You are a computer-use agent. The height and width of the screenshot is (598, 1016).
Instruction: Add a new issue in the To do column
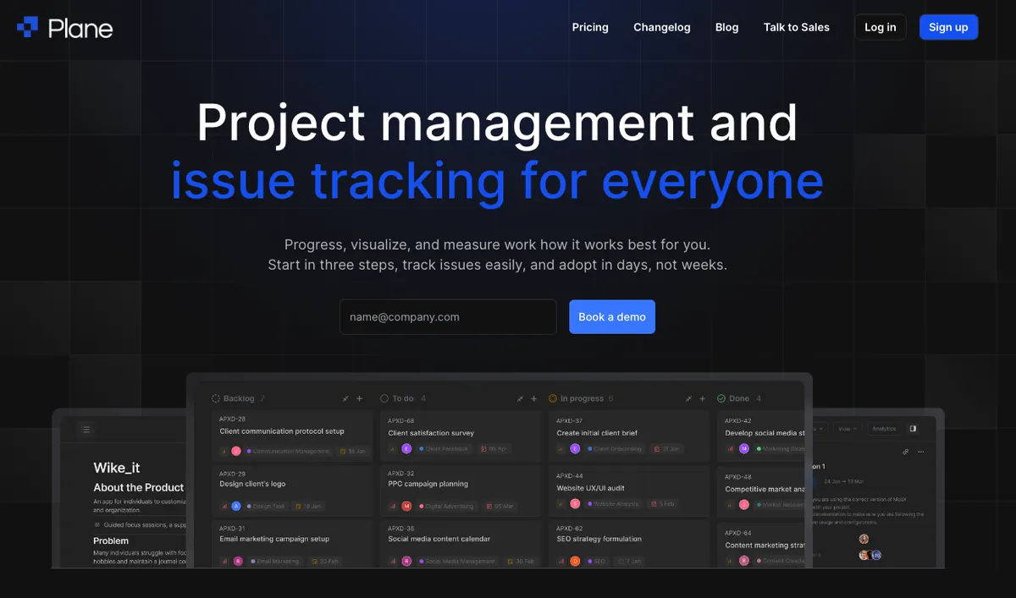[x=533, y=398]
